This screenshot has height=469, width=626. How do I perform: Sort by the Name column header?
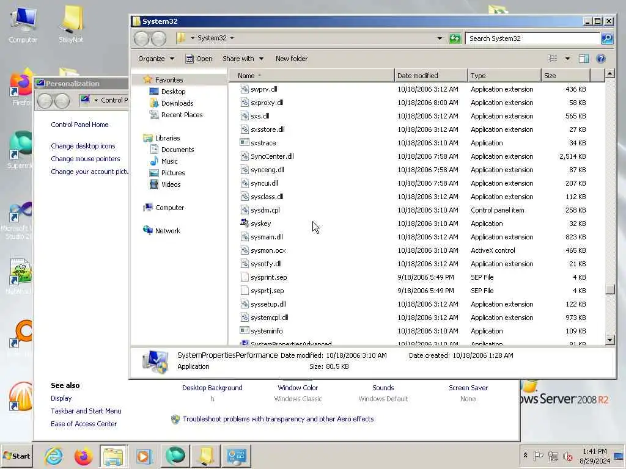tap(311, 76)
